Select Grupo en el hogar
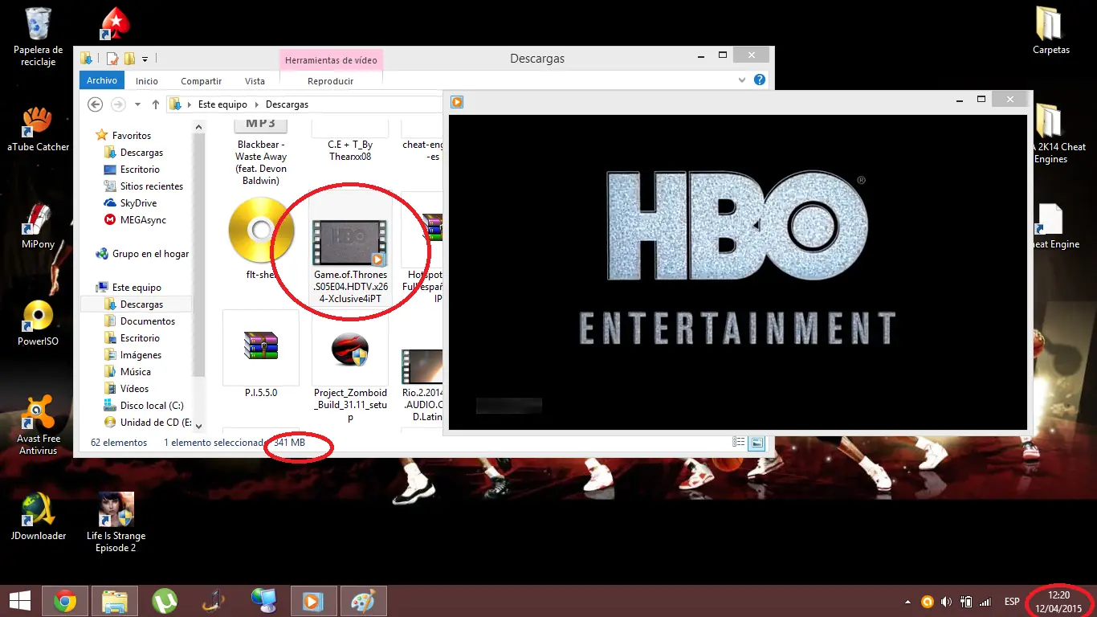1097x617 pixels. tap(150, 254)
